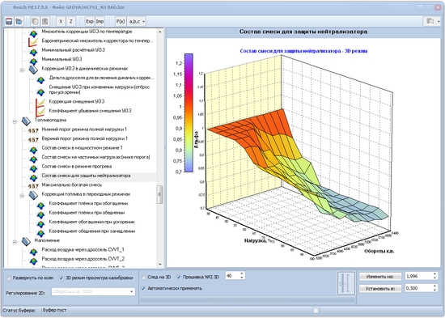
Task: Click the Установить в button
Action: tap(380, 289)
